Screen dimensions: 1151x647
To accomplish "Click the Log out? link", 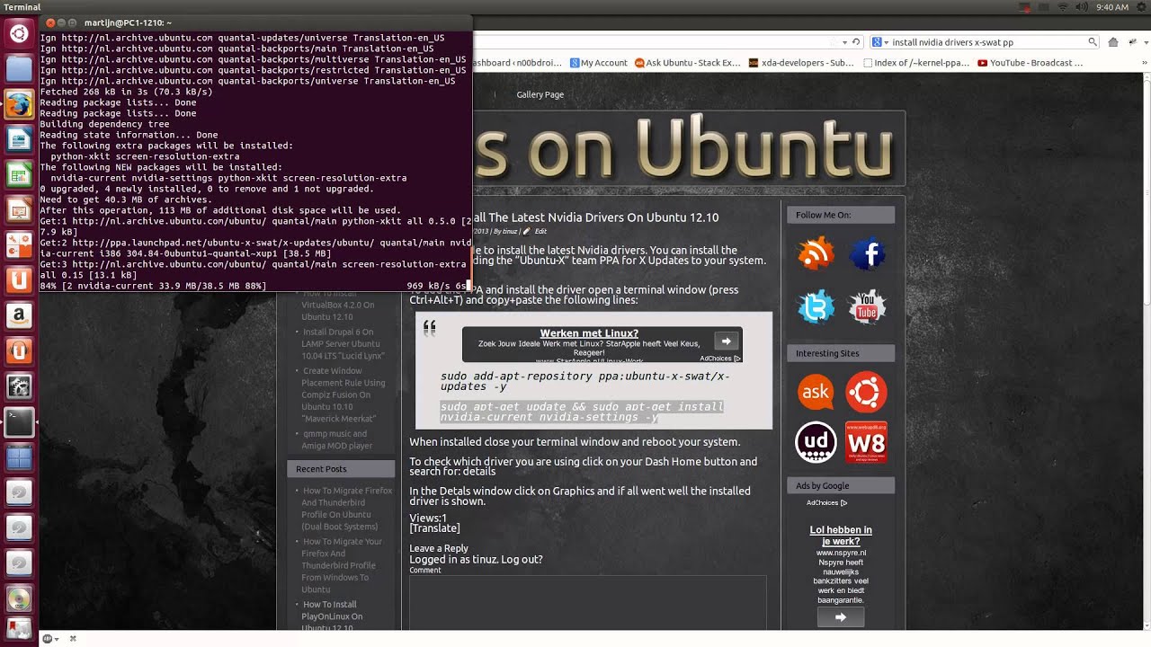I will pyautogui.click(x=522, y=559).
